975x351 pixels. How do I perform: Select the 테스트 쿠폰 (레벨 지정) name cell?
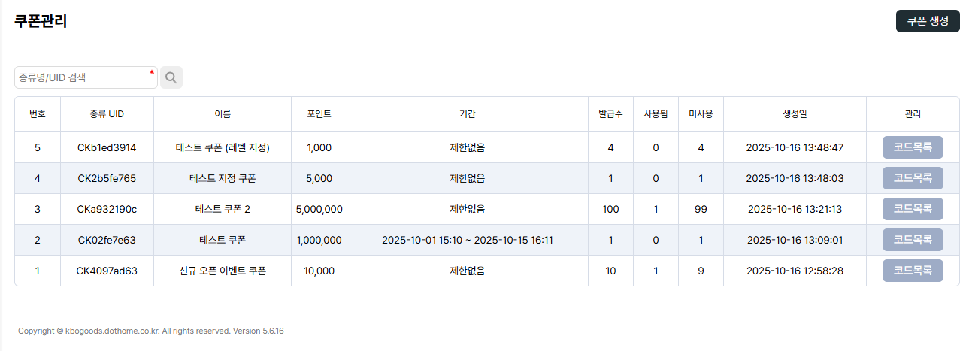tap(223, 148)
